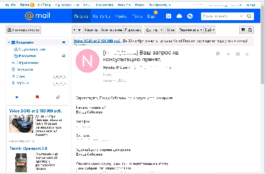Click Volvo XC40 ad heading in the sidebar

35,111
